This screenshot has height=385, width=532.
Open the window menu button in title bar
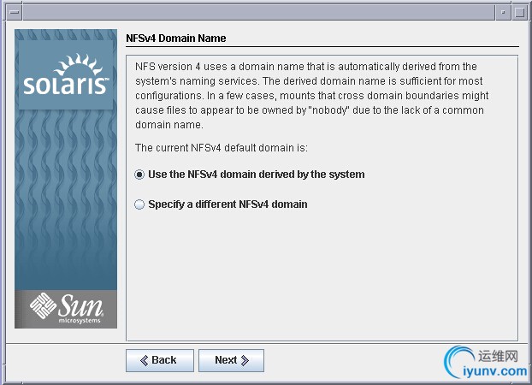pos(14,13)
